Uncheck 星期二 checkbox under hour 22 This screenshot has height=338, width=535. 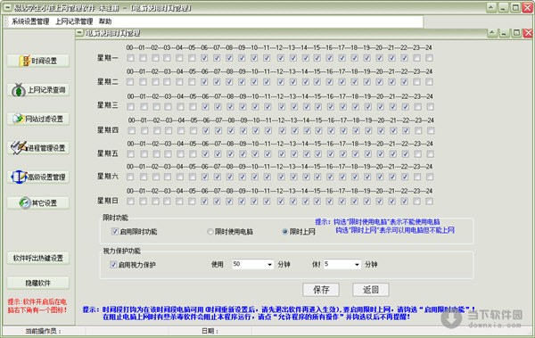point(404,82)
